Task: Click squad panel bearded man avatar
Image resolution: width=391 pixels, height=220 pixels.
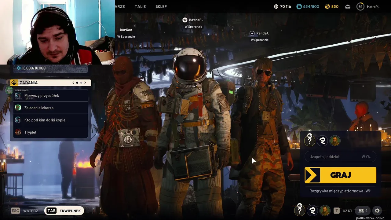Action: (x=335, y=141)
